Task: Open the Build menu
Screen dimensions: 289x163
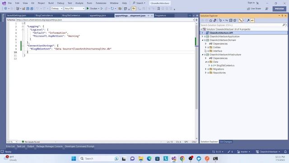Action: click(51, 3)
